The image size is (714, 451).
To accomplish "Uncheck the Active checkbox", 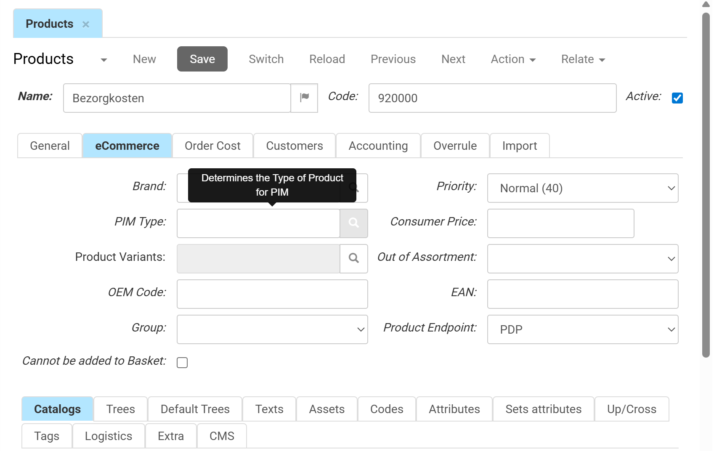I will tap(677, 98).
